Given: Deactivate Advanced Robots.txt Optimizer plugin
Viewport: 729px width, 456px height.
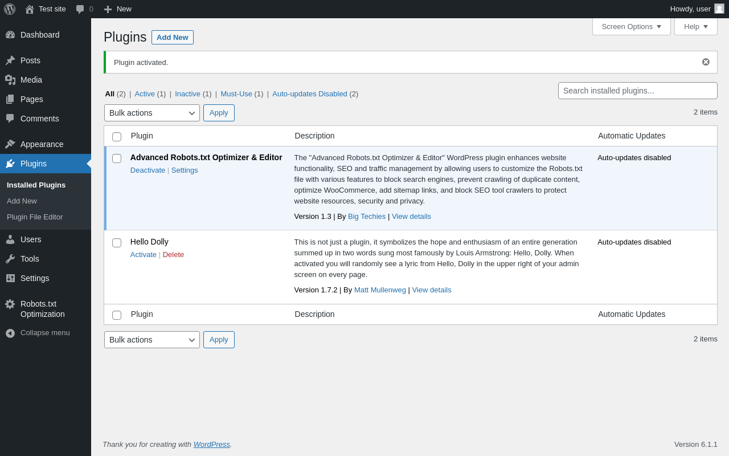Looking at the screenshot, I should pyautogui.click(x=148, y=170).
